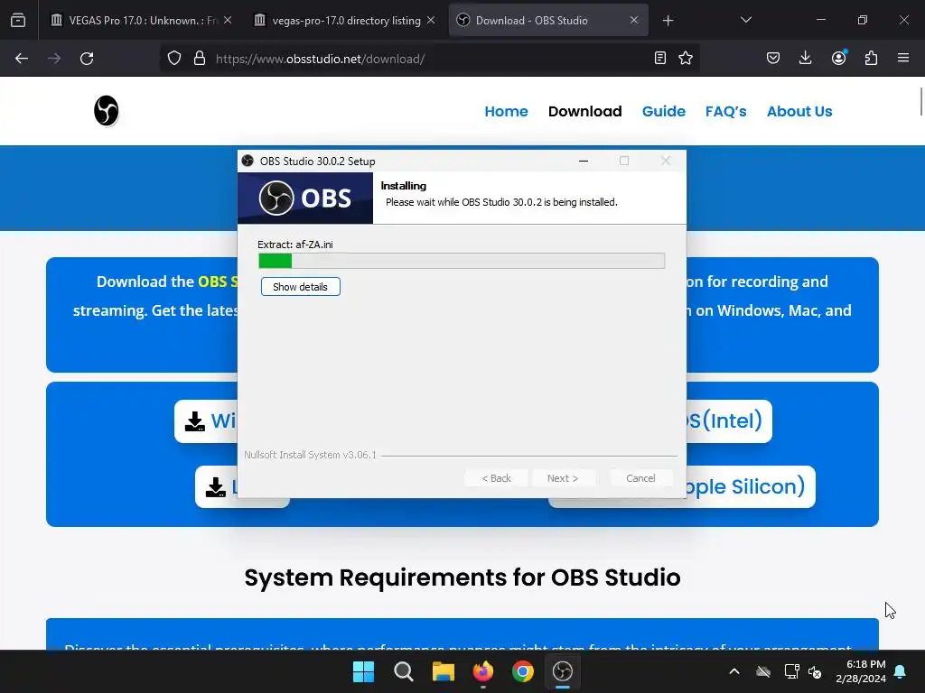Image resolution: width=925 pixels, height=693 pixels.
Task: Open the FAQ's navigation link
Action: click(725, 111)
